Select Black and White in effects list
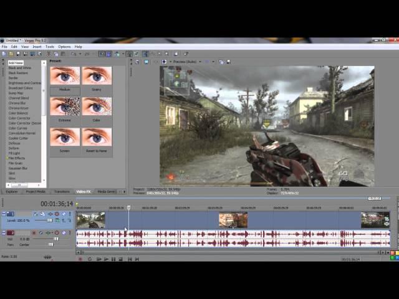This screenshot has height=299, width=399. [20, 68]
